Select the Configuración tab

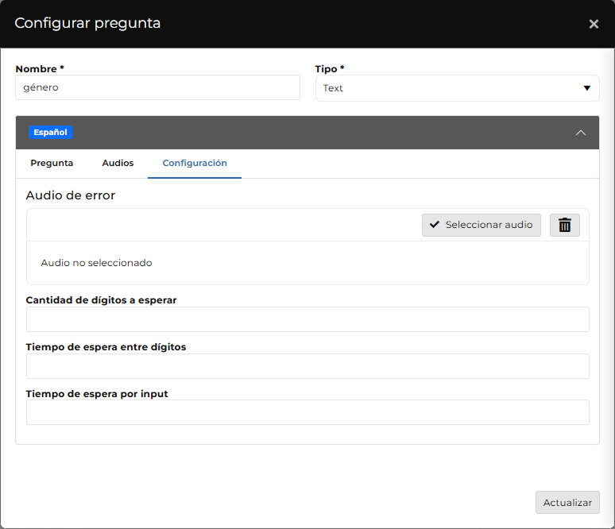[x=195, y=163]
